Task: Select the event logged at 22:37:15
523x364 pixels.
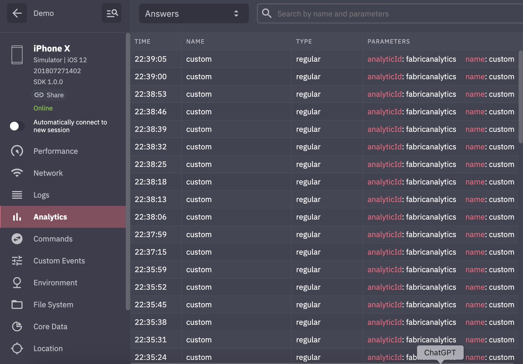Action: pyautogui.click(x=325, y=252)
